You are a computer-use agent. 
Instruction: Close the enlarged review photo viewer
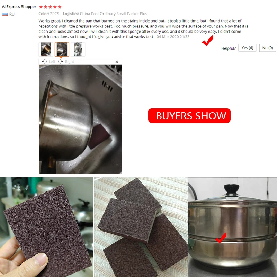[x=117, y=62]
